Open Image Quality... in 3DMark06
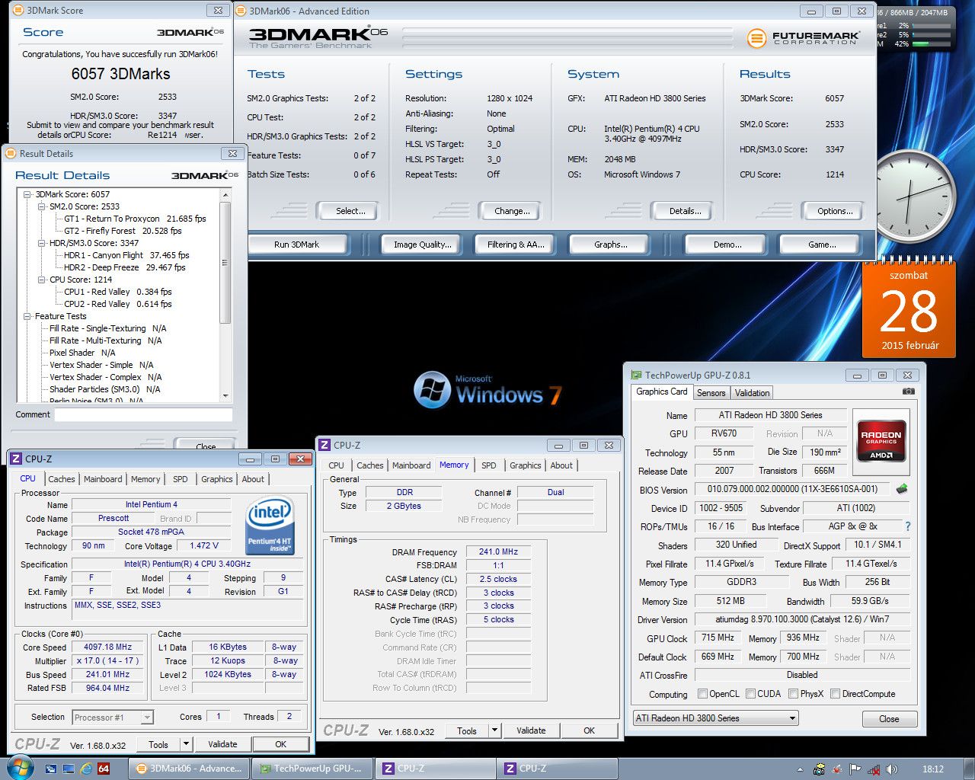Image resolution: width=975 pixels, height=780 pixels. click(x=422, y=245)
